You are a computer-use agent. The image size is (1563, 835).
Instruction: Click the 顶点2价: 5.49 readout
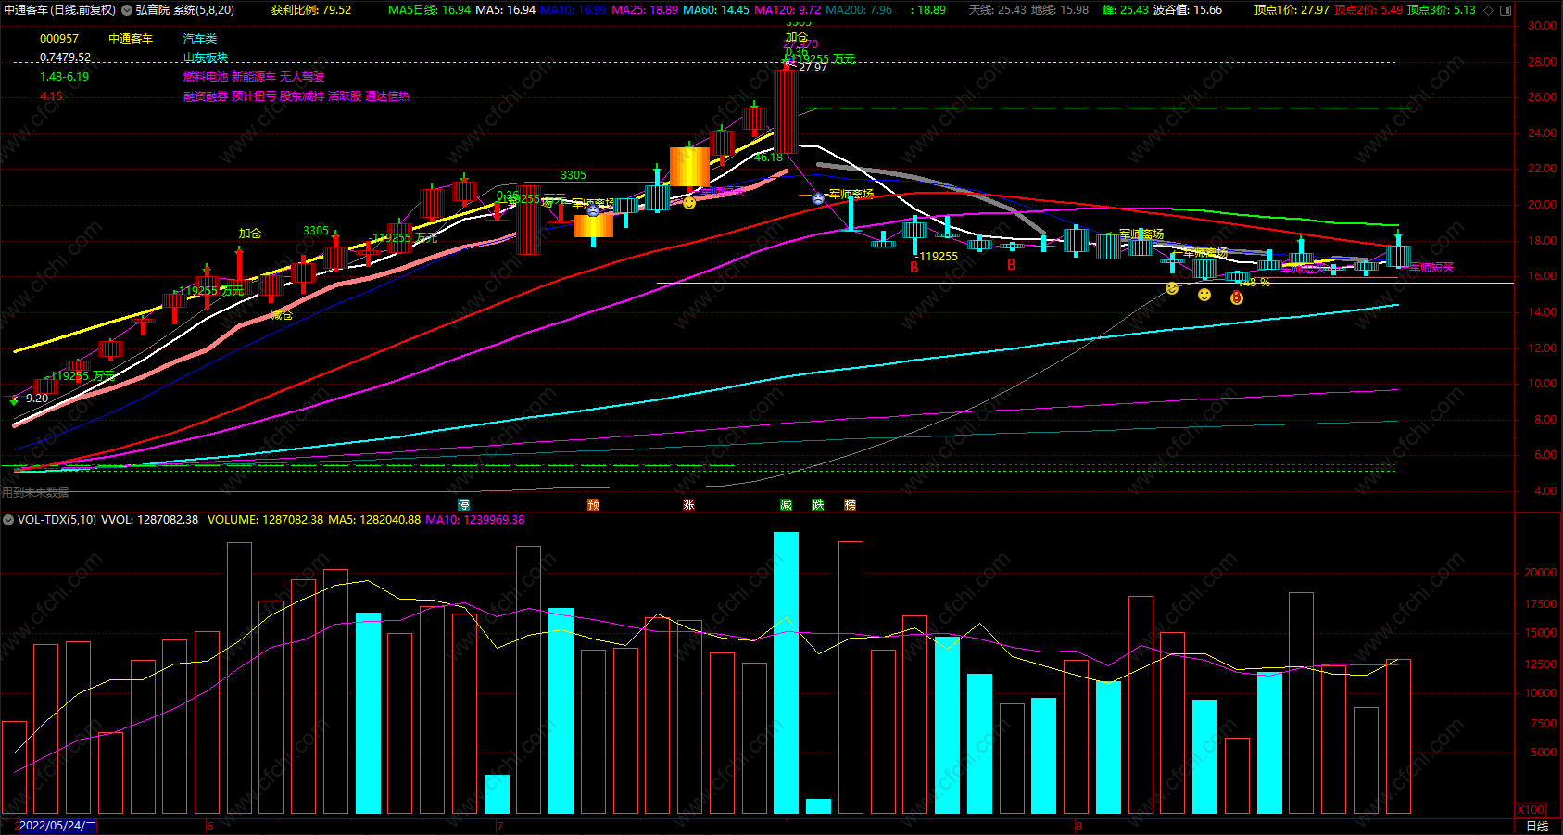coord(1368,10)
